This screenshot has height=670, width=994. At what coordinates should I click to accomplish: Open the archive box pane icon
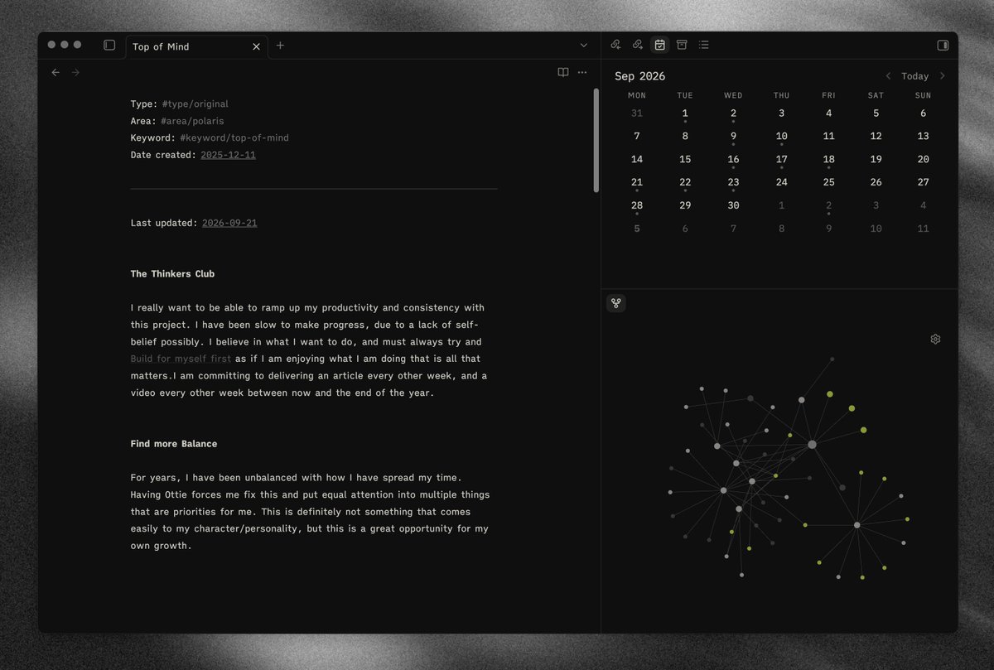click(x=682, y=45)
